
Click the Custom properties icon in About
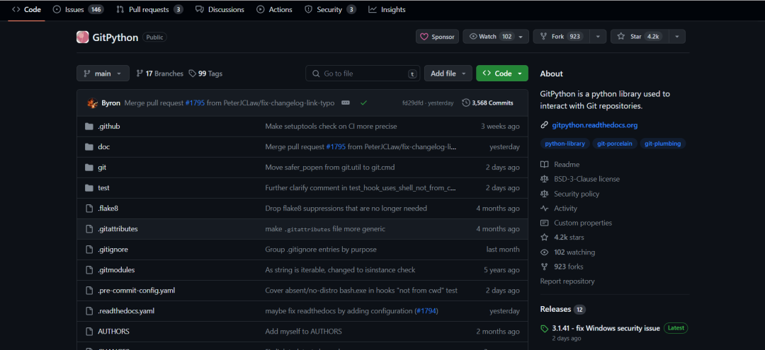point(545,223)
